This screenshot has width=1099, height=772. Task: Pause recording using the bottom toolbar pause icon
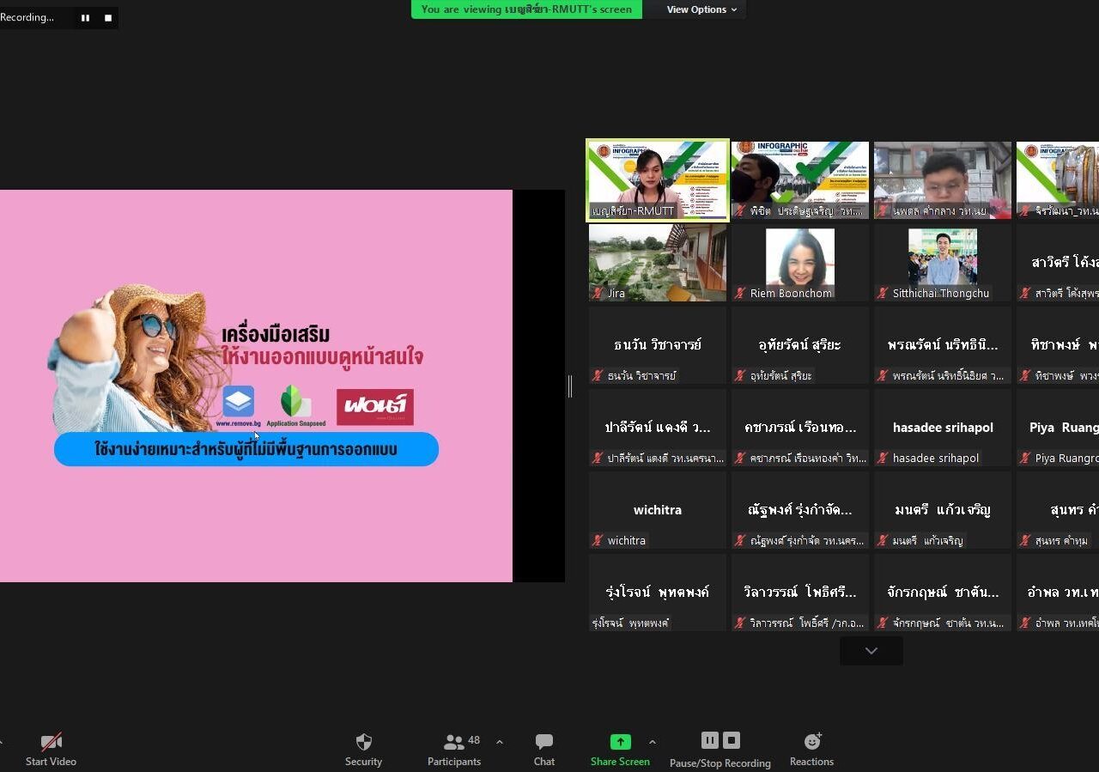pyautogui.click(x=709, y=740)
